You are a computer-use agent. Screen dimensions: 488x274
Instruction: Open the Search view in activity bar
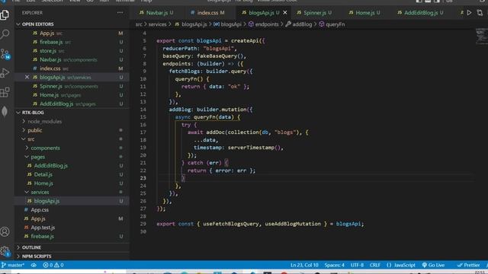click(x=5, y=33)
